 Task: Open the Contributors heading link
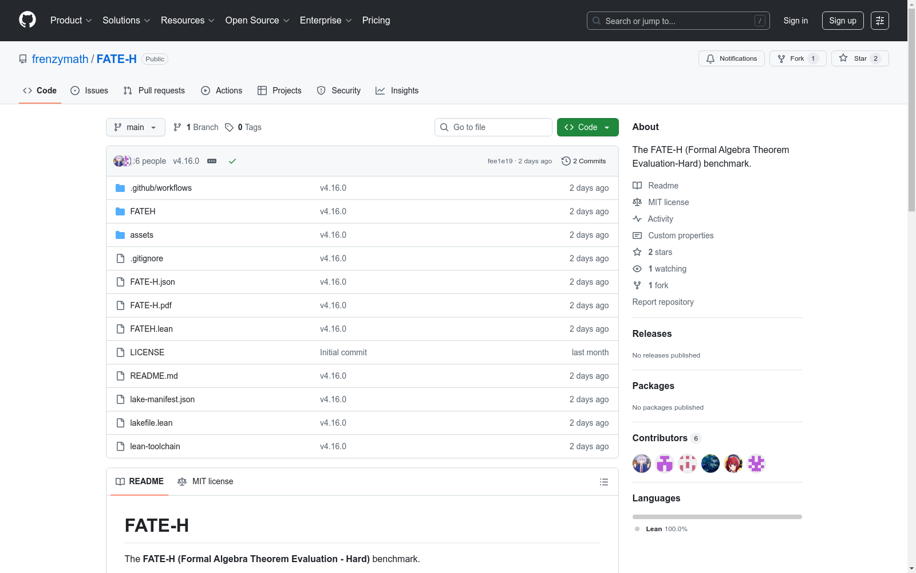click(666, 438)
